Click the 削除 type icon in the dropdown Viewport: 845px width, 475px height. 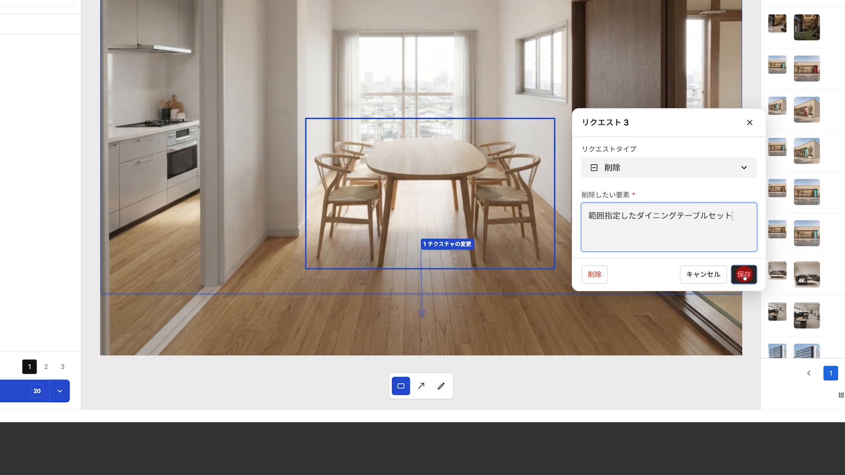pyautogui.click(x=594, y=168)
